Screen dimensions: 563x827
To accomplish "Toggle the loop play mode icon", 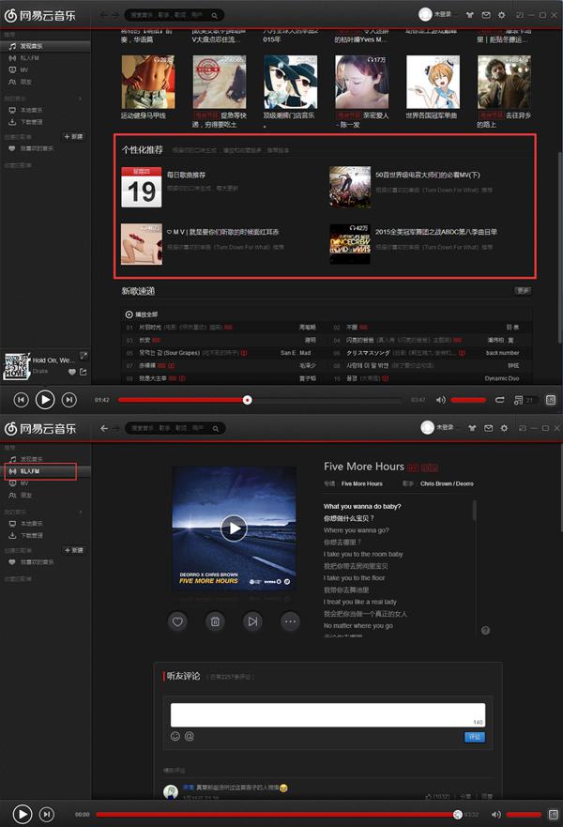I will [x=500, y=400].
